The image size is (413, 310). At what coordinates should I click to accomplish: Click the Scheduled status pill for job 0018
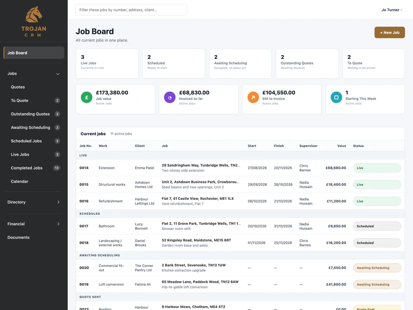coord(377,243)
